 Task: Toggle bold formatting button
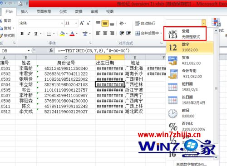pyautogui.click(x=22, y=34)
